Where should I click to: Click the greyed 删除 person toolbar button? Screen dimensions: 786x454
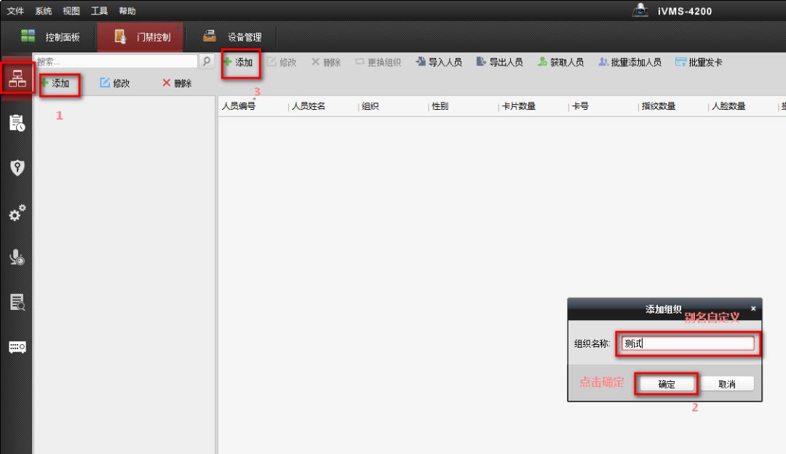coord(326,62)
